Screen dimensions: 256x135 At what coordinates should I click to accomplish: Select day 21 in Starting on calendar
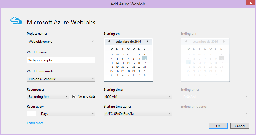[x=128, y=67]
